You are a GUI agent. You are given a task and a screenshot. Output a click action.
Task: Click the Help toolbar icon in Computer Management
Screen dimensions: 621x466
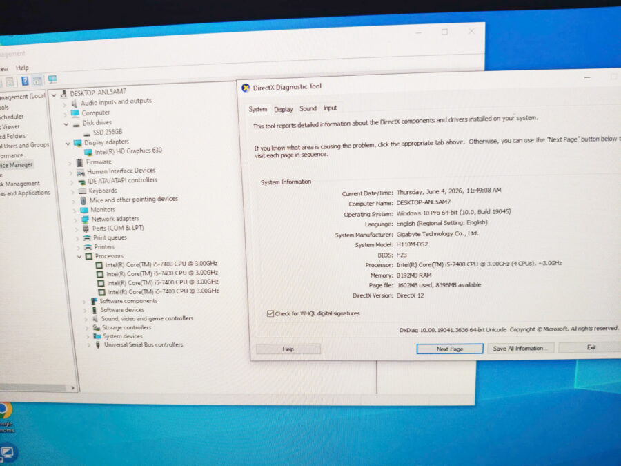point(25,81)
